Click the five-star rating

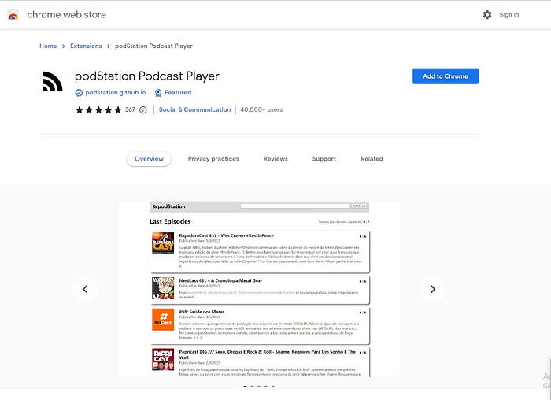tap(98, 110)
